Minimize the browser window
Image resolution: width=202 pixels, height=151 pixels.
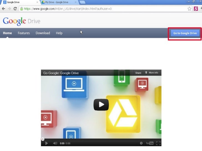click(189, 2)
